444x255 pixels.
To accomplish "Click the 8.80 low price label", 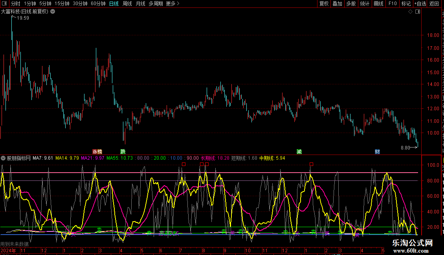I will [405, 148].
